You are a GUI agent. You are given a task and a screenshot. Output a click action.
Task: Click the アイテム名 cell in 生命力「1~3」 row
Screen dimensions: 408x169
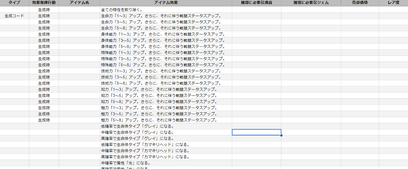point(79,16)
